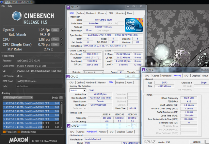
Task: Click the Manufacturer Hewlett-Packard field
Action: coord(112,139)
